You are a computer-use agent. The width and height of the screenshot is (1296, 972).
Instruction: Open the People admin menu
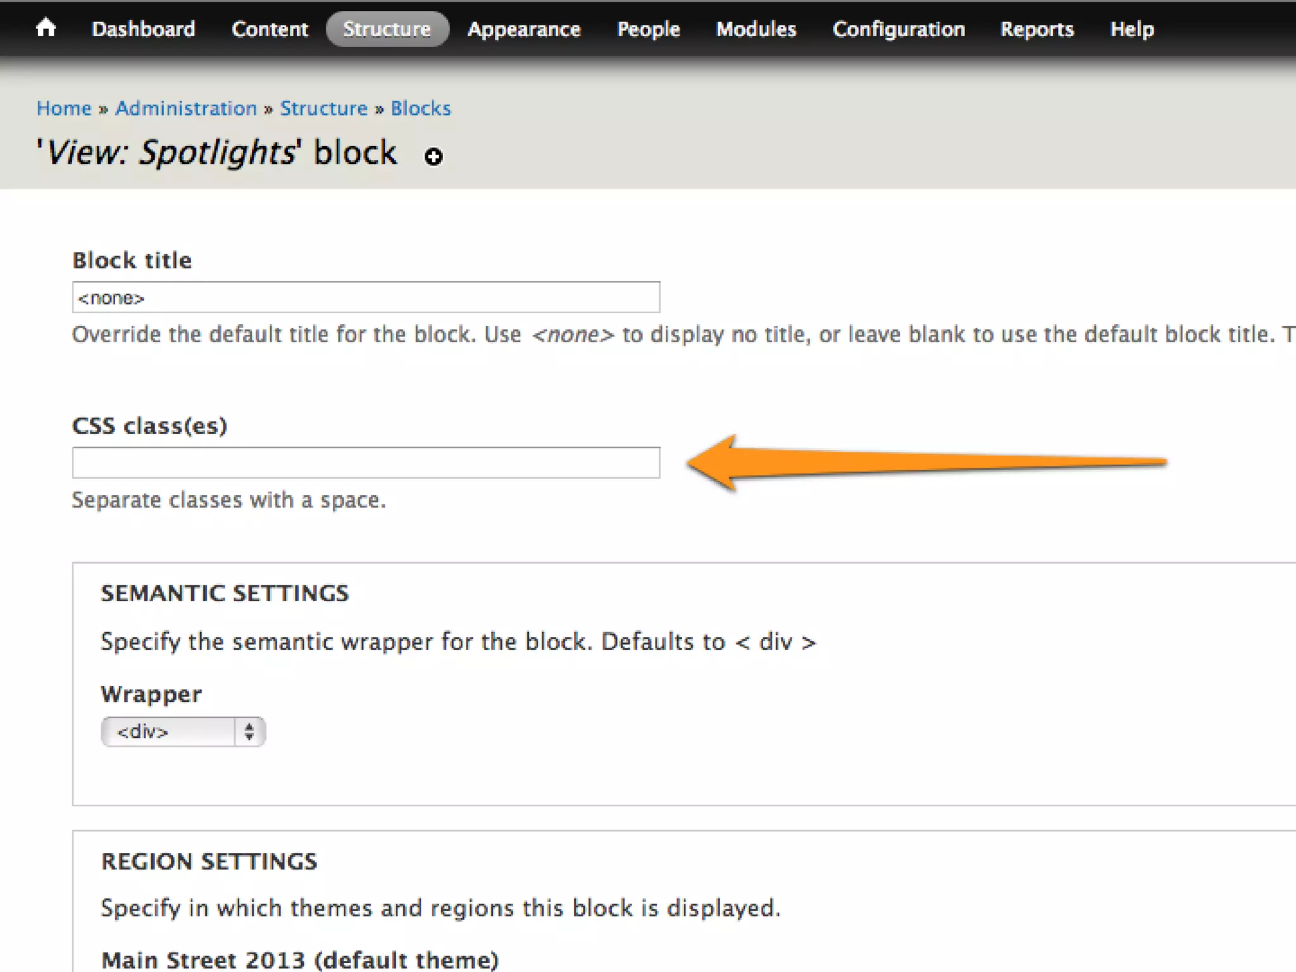pos(648,29)
